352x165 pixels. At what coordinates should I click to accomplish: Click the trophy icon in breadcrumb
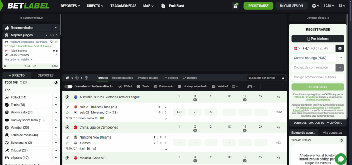[x=86, y=78]
